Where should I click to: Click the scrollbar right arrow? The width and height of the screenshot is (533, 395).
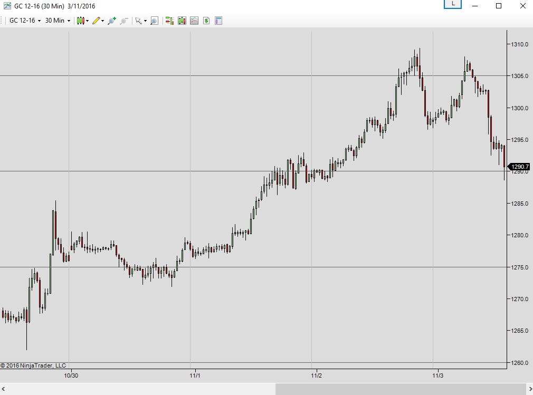[530, 389]
